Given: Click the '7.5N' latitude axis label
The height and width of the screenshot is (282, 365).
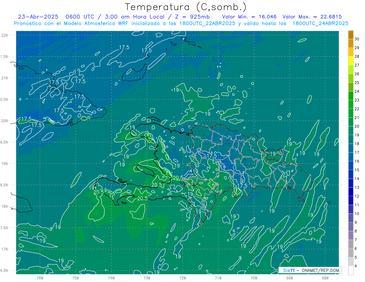Looking at the screenshot, I should (x=4, y=228).
